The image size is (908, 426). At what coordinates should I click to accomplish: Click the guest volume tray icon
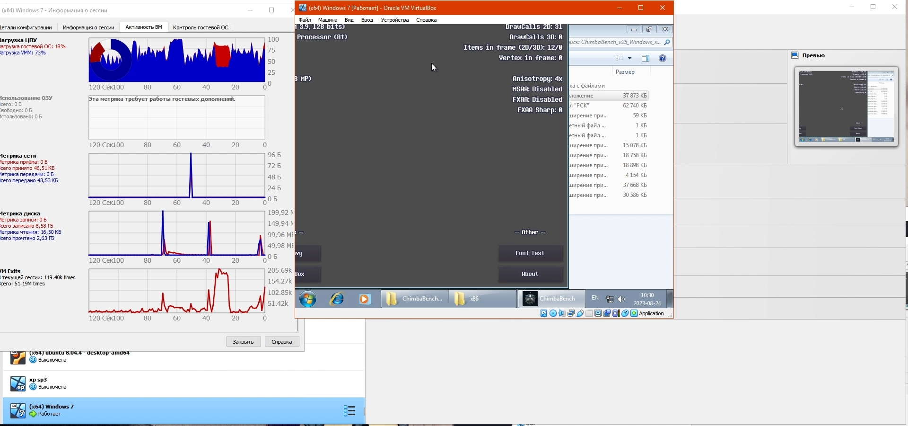tap(621, 299)
